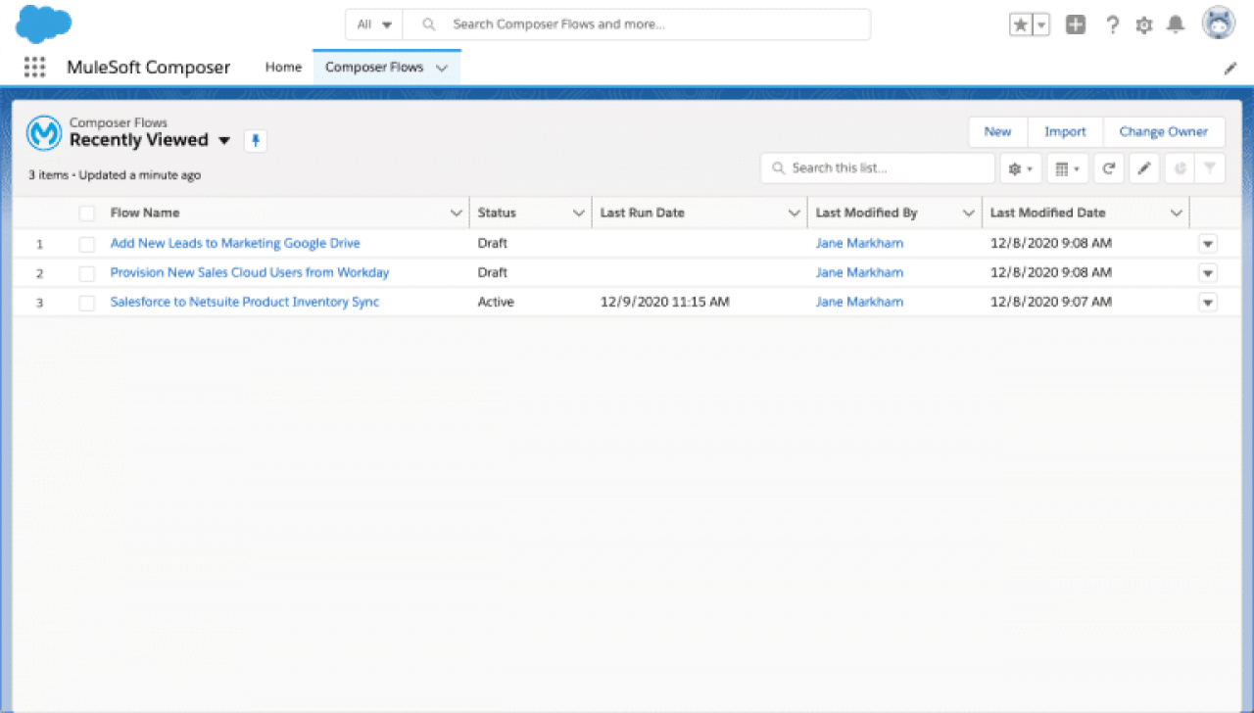Click the charts icon in list toolbar

pyautogui.click(x=1180, y=168)
